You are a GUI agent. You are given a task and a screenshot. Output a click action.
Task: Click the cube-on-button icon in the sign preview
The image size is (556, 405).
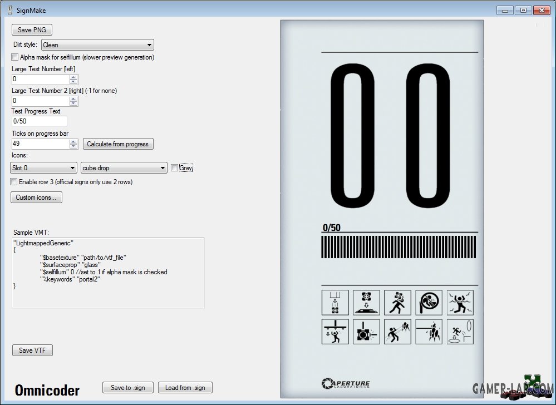pos(366,303)
